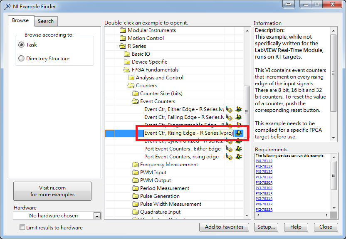This screenshot has height=239, width=346.
Task: Open the Basic IO folder
Action: click(x=137, y=54)
